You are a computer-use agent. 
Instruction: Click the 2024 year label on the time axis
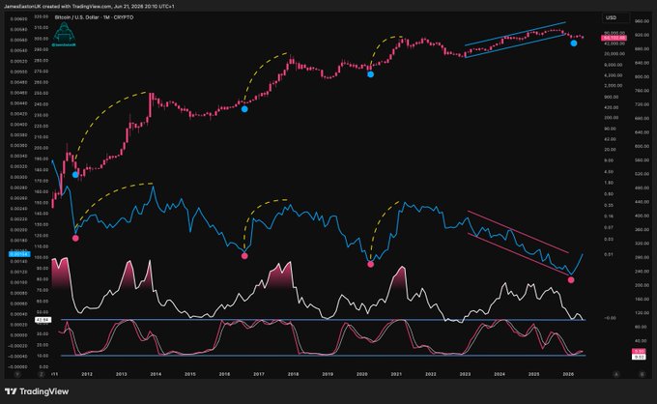pos(500,374)
